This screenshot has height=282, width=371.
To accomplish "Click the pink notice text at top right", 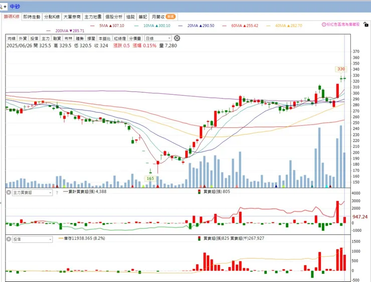I will tap(343, 25).
